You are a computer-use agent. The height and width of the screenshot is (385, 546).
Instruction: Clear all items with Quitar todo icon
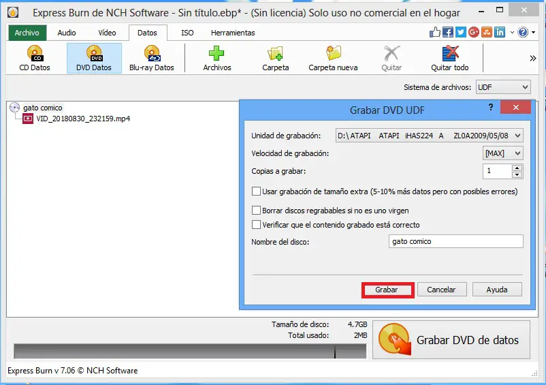450,53
